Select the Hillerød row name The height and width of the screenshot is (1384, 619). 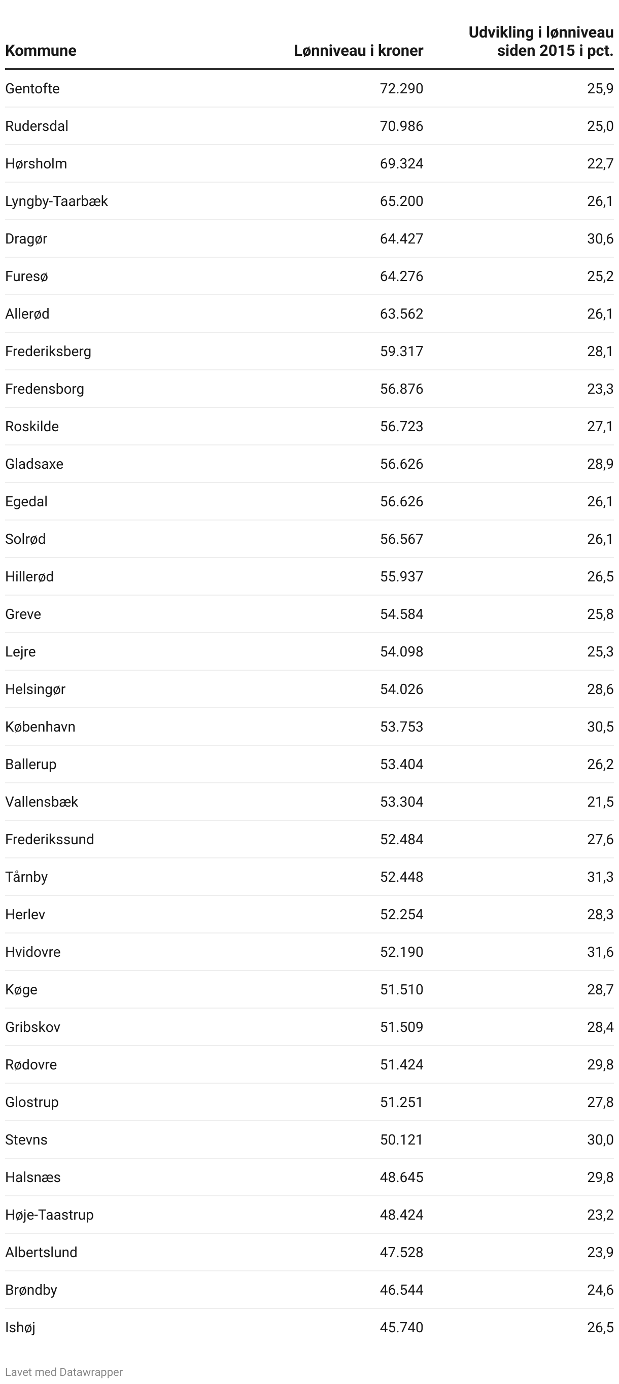[x=29, y=576]
